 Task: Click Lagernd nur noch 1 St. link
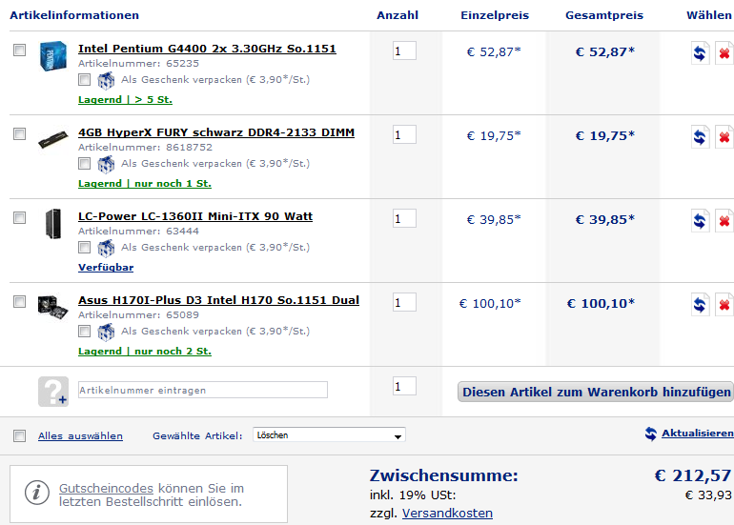click(145, 184)
